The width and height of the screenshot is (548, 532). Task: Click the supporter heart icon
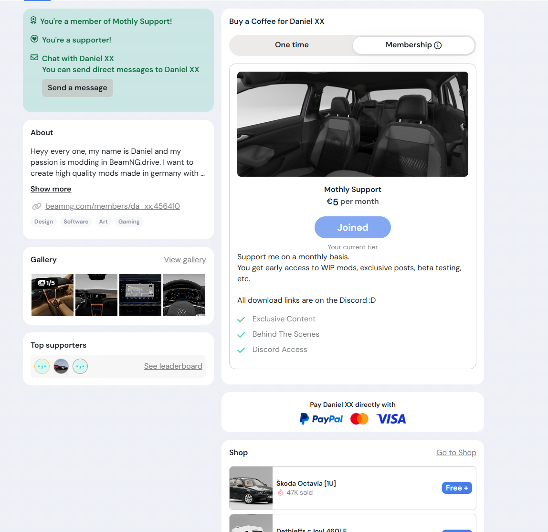(34, 39)
